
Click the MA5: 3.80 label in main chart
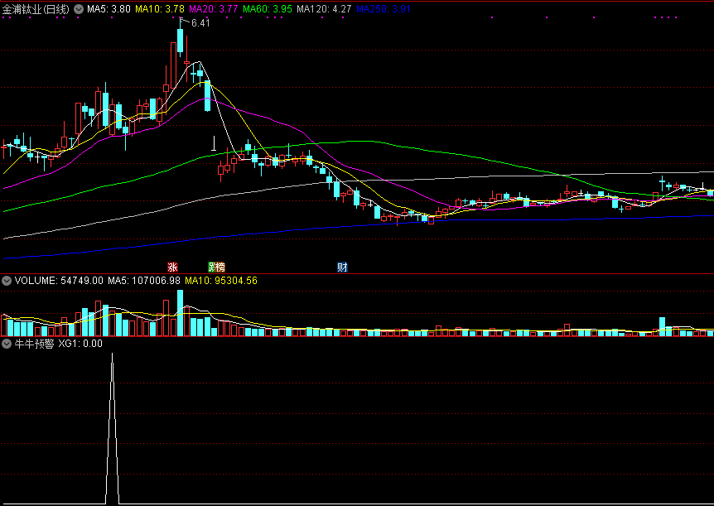coord(109,8)
